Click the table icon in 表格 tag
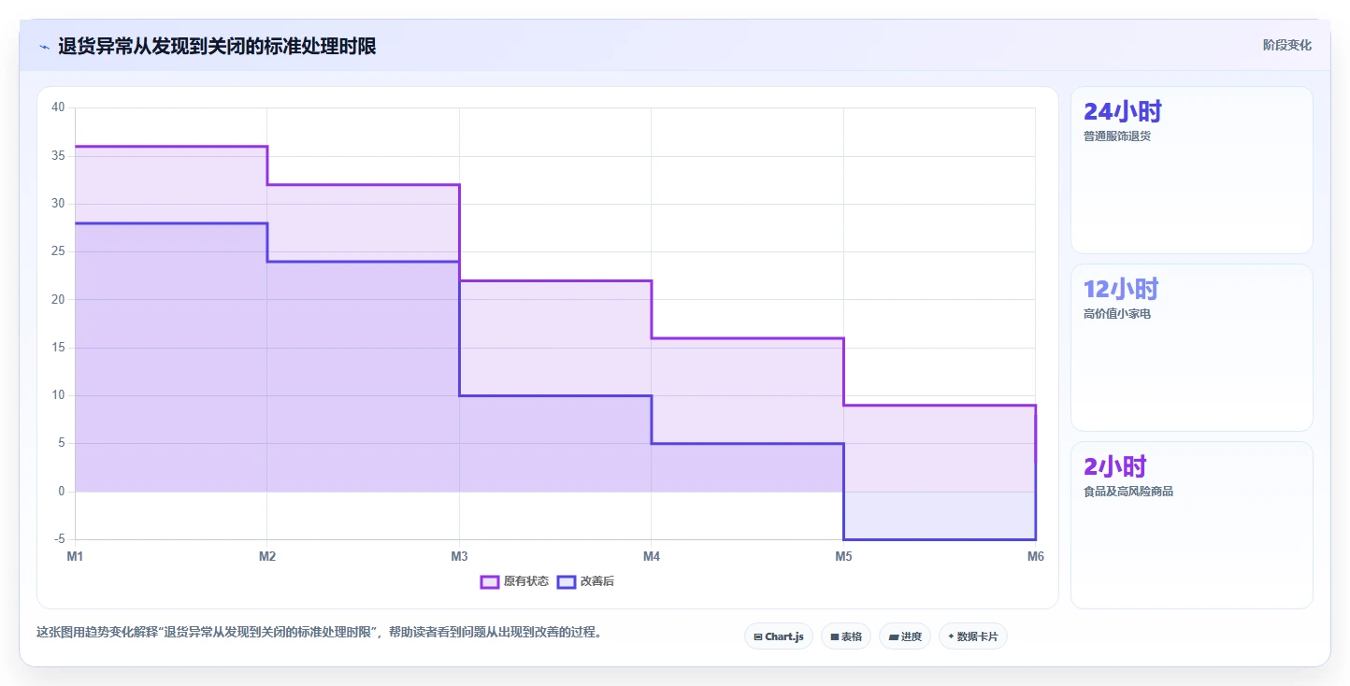This screenshot has width=1350, height=686. (x=835, y=636)
